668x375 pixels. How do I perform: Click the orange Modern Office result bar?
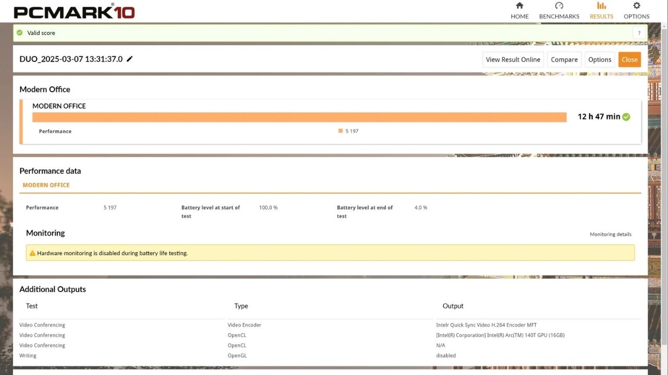click(299, 117)
